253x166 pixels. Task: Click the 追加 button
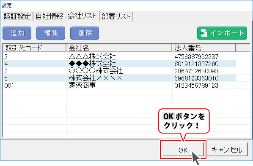point(17,33)
